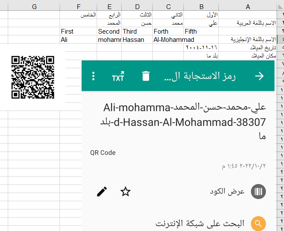Tap the barcode show-code icon

point(258,192)
